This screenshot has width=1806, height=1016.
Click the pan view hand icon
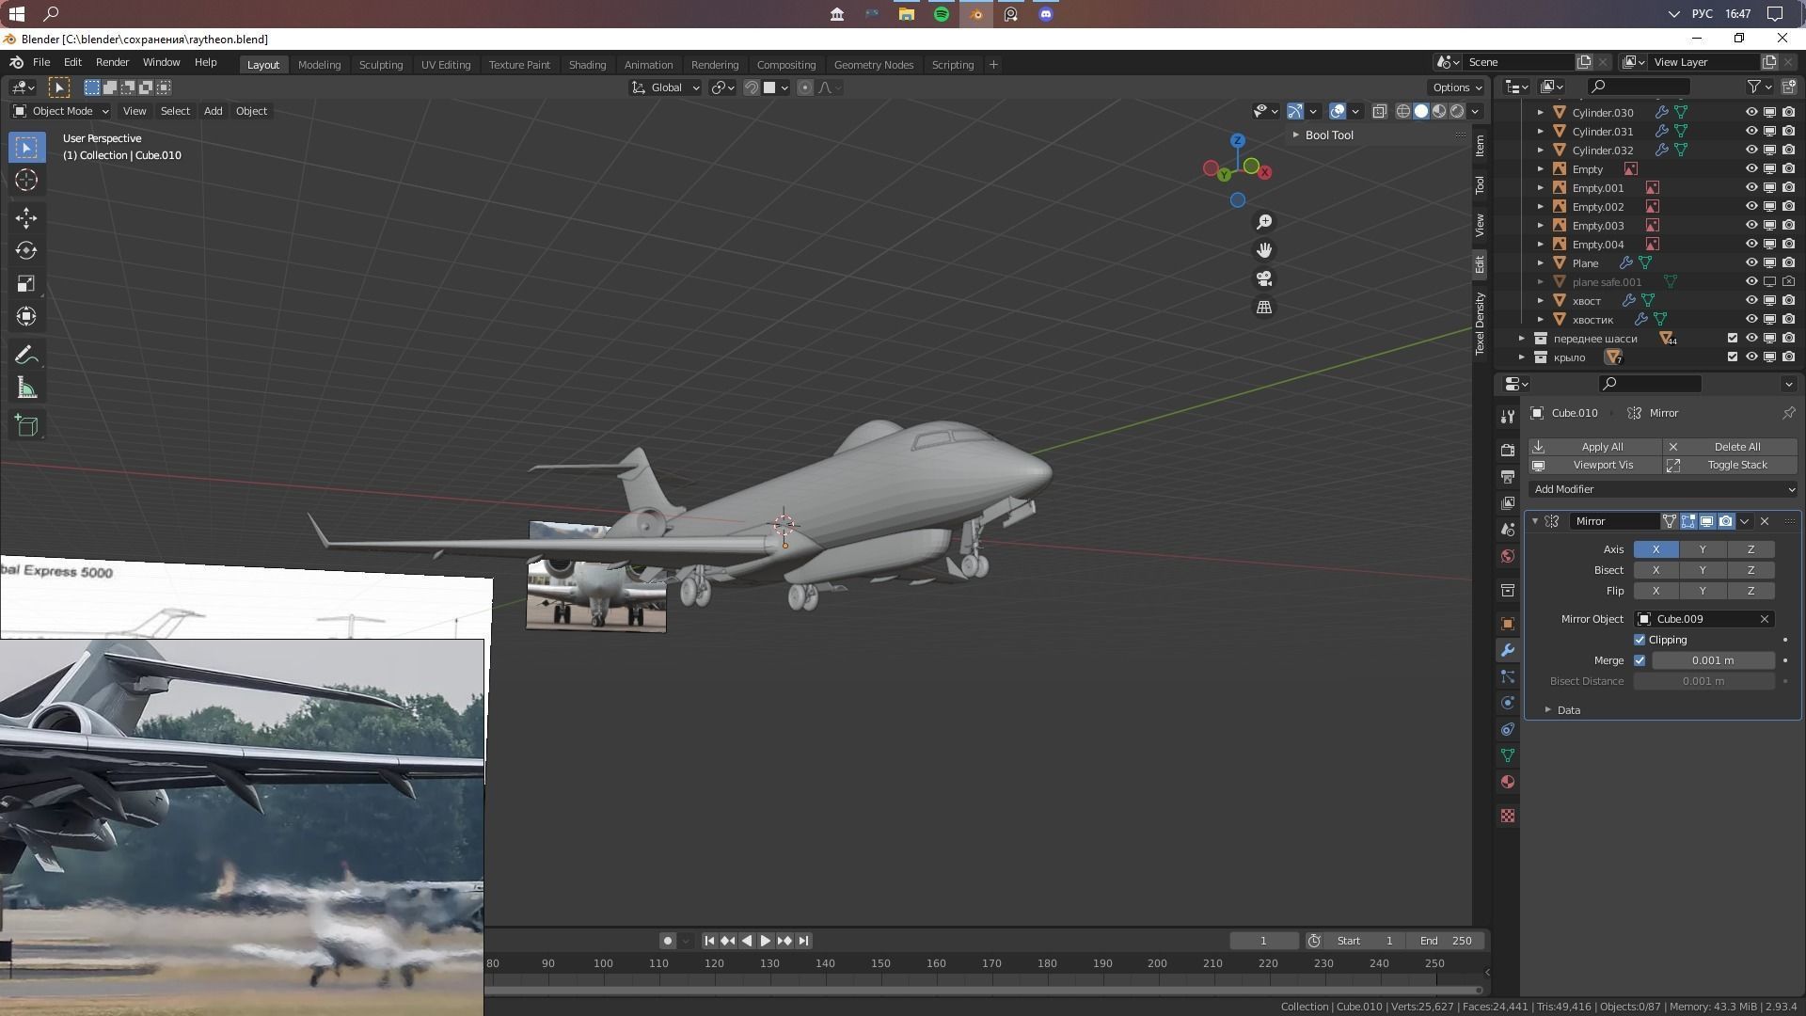1264,250
